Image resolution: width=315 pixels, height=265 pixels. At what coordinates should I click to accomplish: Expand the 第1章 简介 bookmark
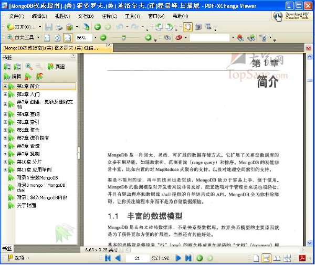coord(5,87)
